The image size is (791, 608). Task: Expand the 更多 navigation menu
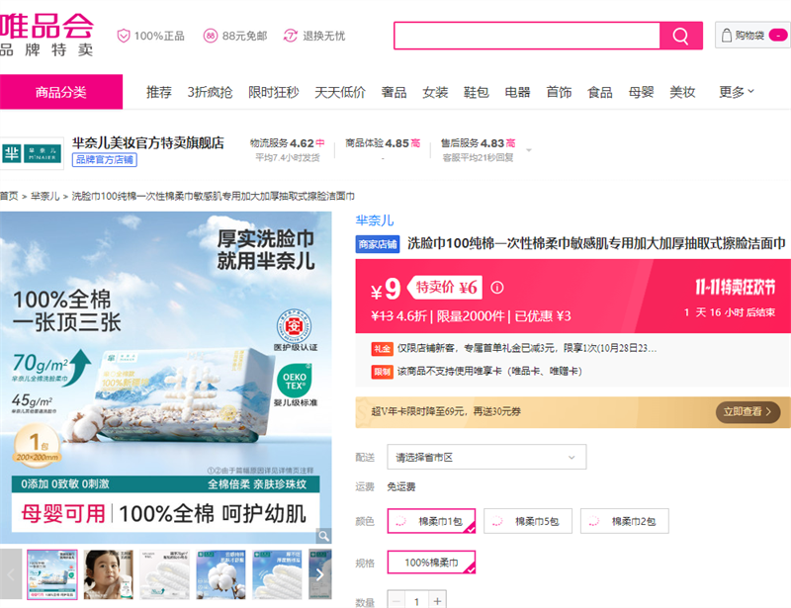[x=737, y=92]
